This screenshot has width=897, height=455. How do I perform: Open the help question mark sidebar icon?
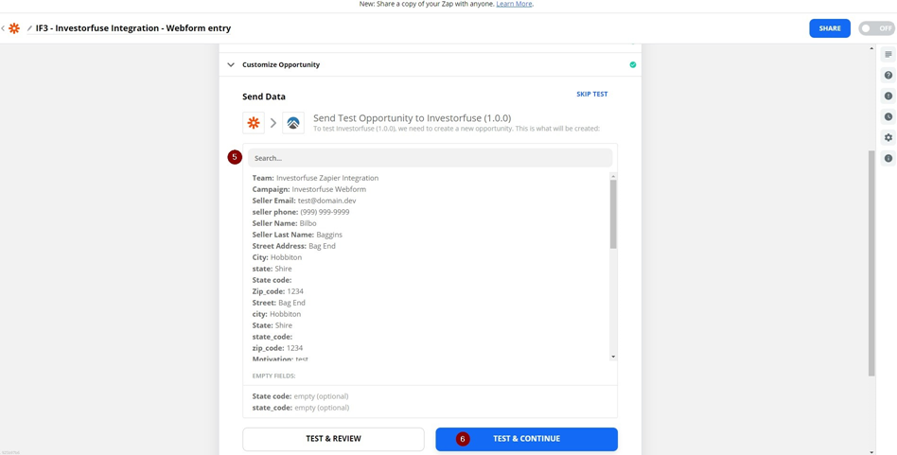pyautogui.click(x=888, y=75)
